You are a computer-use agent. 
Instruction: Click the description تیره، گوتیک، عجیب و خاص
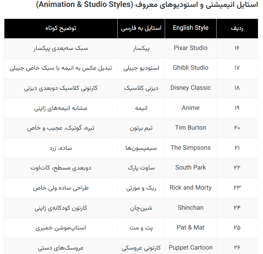click(61, 128)
